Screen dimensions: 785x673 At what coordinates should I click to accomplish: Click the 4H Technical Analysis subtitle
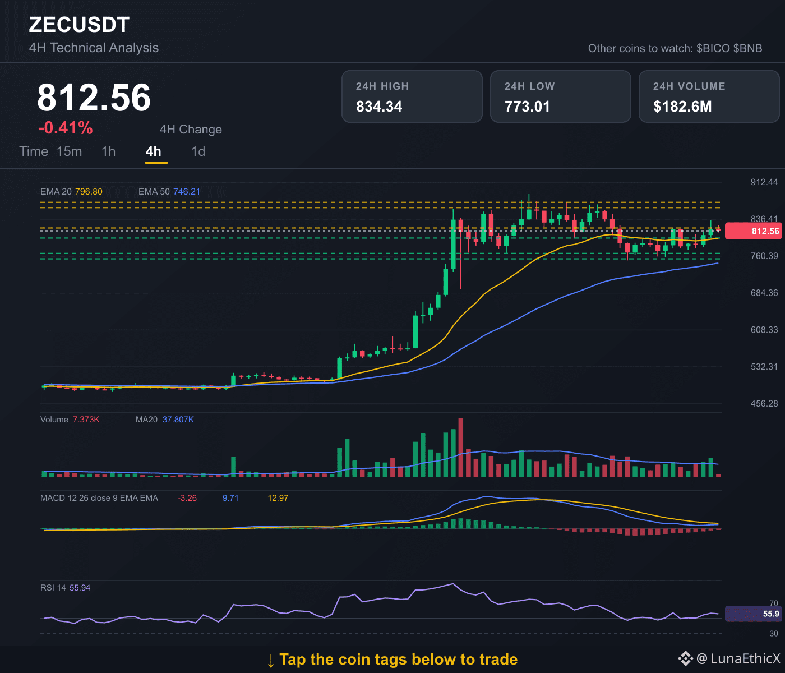pos(94,48)
